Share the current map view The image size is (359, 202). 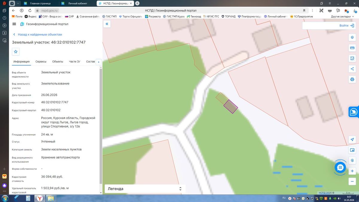(x=352, y=69)
